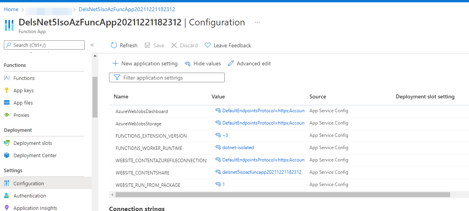Open the more options ellipsis by the title
This screenshot has height=211, width=469.
pos(257,22)
